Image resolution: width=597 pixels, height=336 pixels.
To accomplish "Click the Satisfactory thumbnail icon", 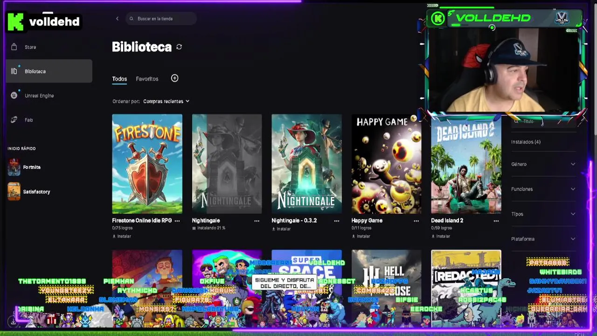I will pos(14,192).
